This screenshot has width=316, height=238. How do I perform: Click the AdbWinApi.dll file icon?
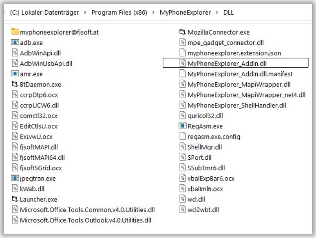tap(15, 53)
